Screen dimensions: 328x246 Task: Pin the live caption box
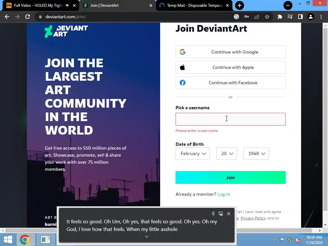(x=213, y=214)
